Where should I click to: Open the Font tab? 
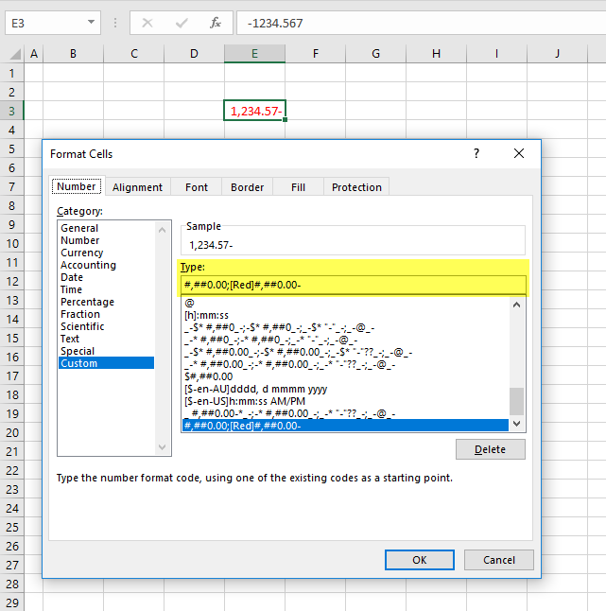coord(197,187)
